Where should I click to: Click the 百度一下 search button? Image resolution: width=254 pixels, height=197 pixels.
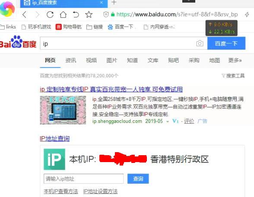(x=226, y=43)
